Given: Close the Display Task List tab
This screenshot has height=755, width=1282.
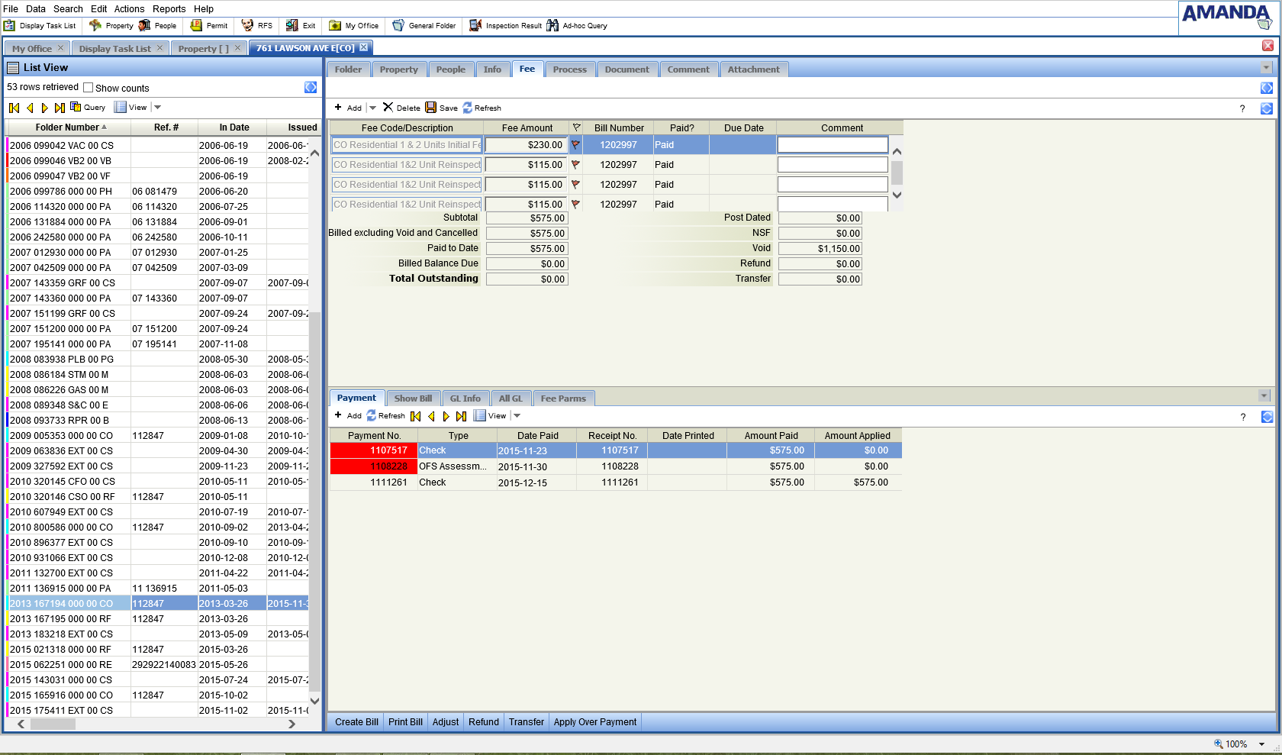Looking at the screenshot, I should (159, 48).
